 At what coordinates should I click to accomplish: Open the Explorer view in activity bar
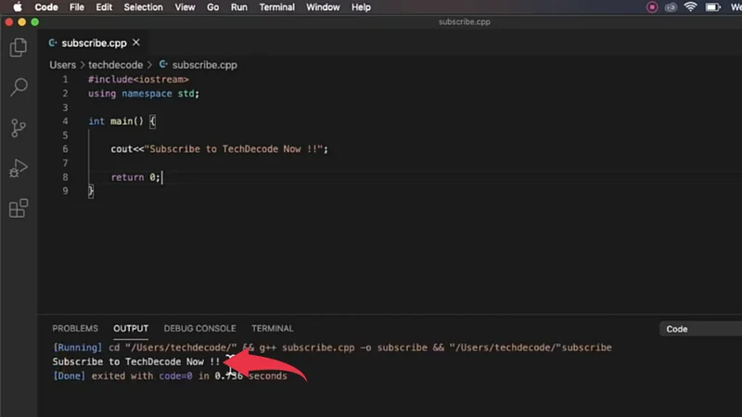point(19,48)
